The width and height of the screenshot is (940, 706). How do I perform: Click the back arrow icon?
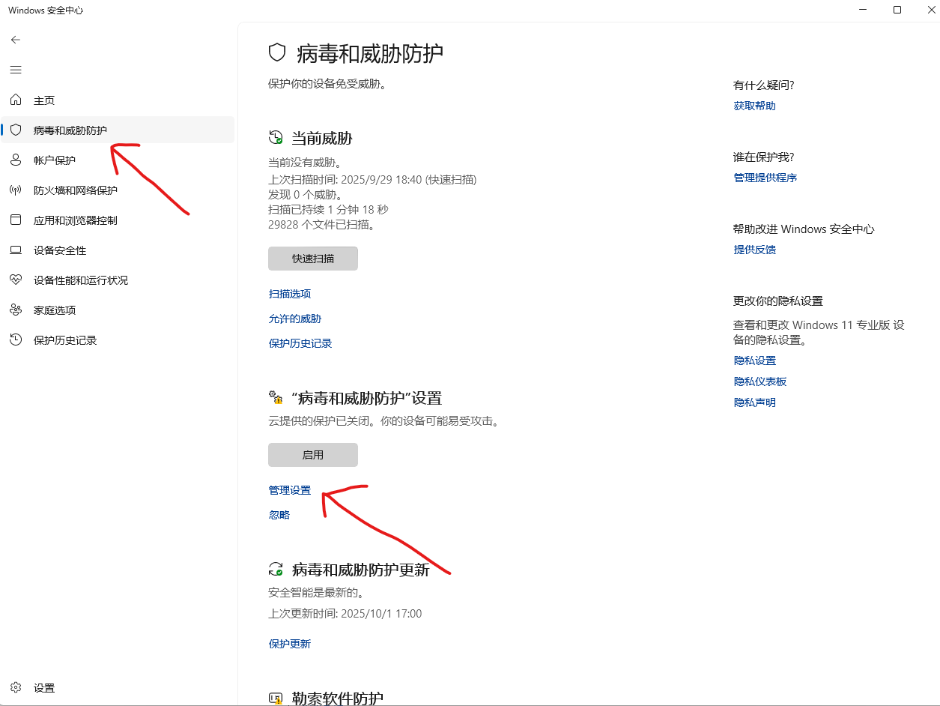pyautogui.click(x=16, y=40)
